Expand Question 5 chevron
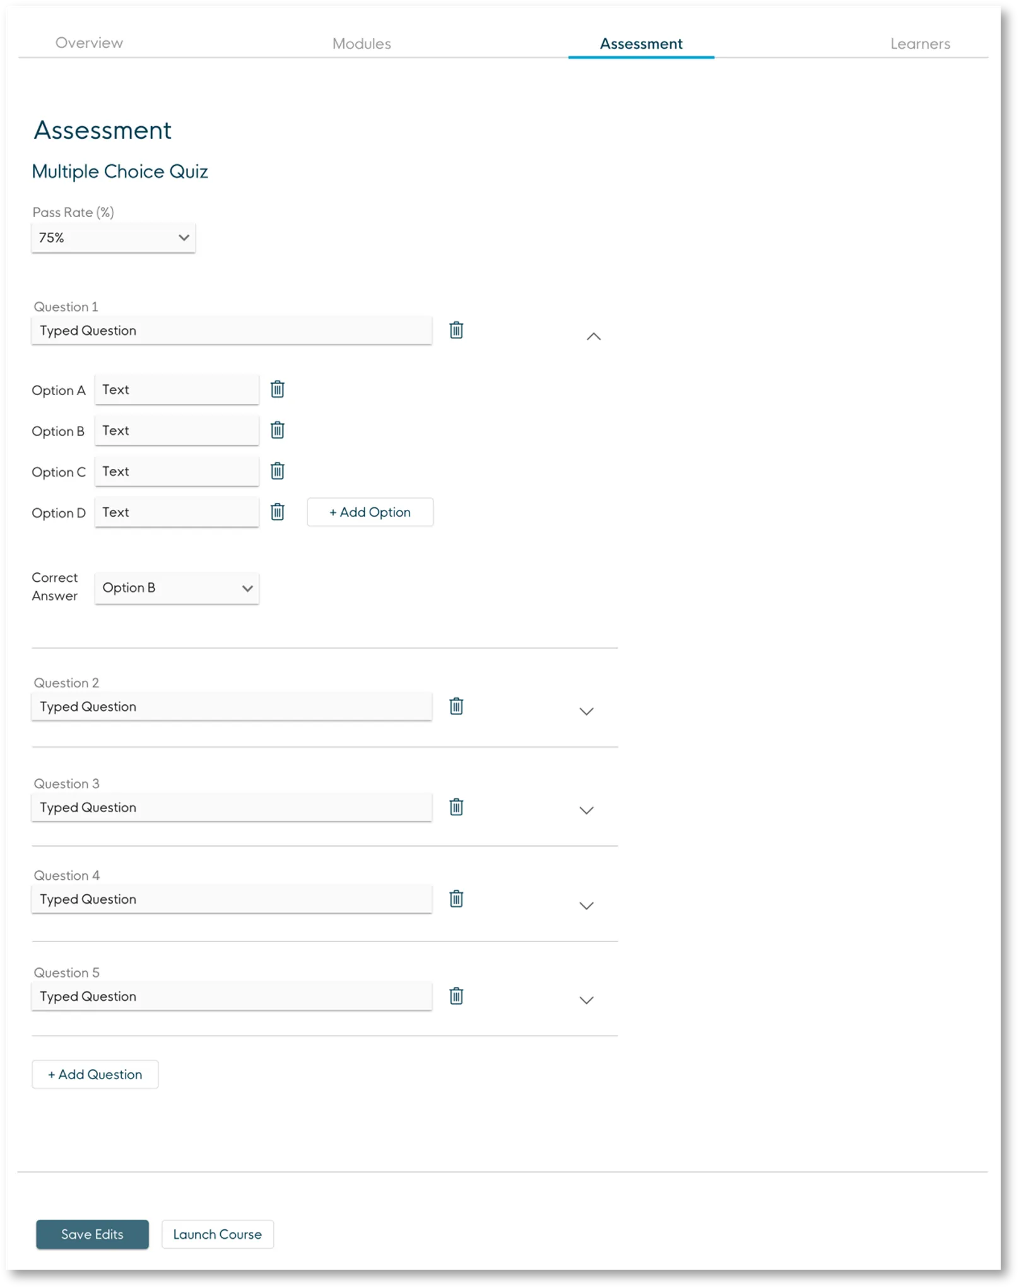This screenshot has width=1019, height=1288. click(587, 1000)
